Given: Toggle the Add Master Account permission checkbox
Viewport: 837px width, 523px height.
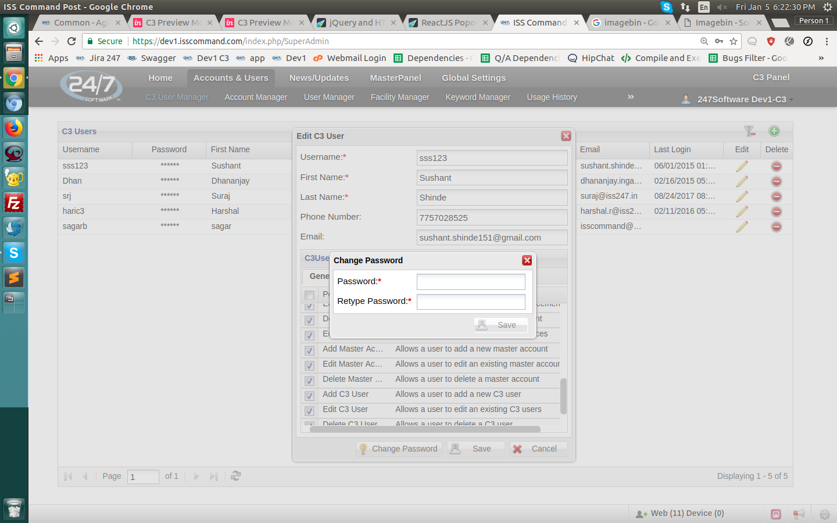Looking at the screenshot, I should pos(309,350).
